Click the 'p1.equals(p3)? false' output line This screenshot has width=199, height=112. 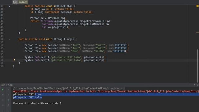(28, 97)
